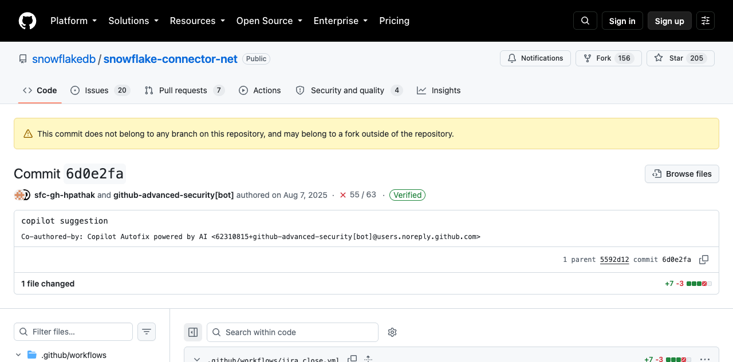The width and height of the screenshot is (733, 362).
Task: Select the .github/workflows folder in tree
Action: click(x=74, y=355)
